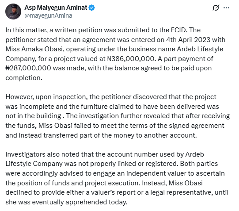Open the Asp Maiyegun Aminat display name
The width and height of the screenshot is (239, 211).
56,8
